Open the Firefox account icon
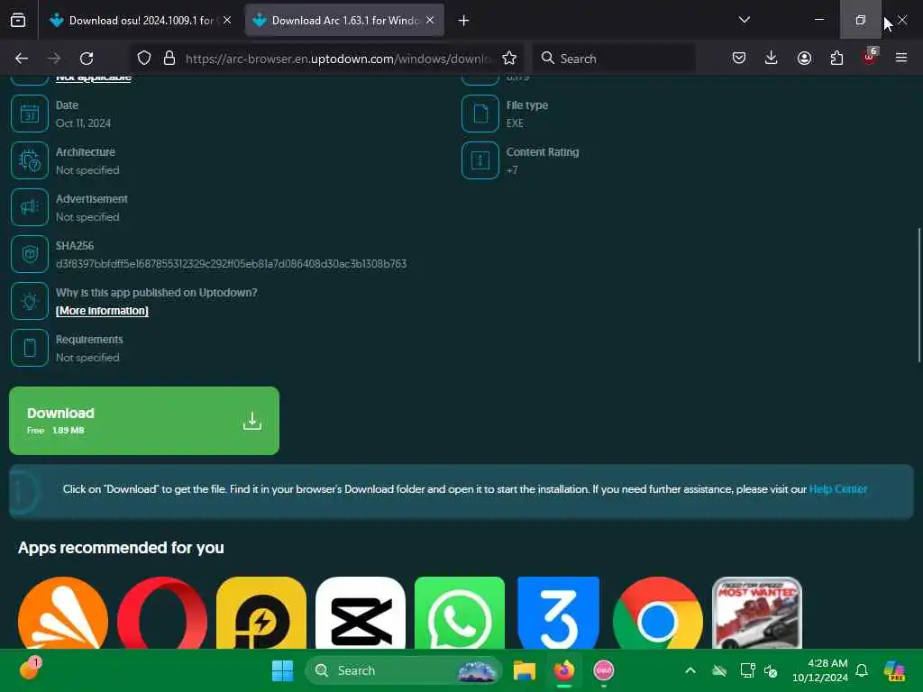923x692 pixels. [x=804, y=59]
